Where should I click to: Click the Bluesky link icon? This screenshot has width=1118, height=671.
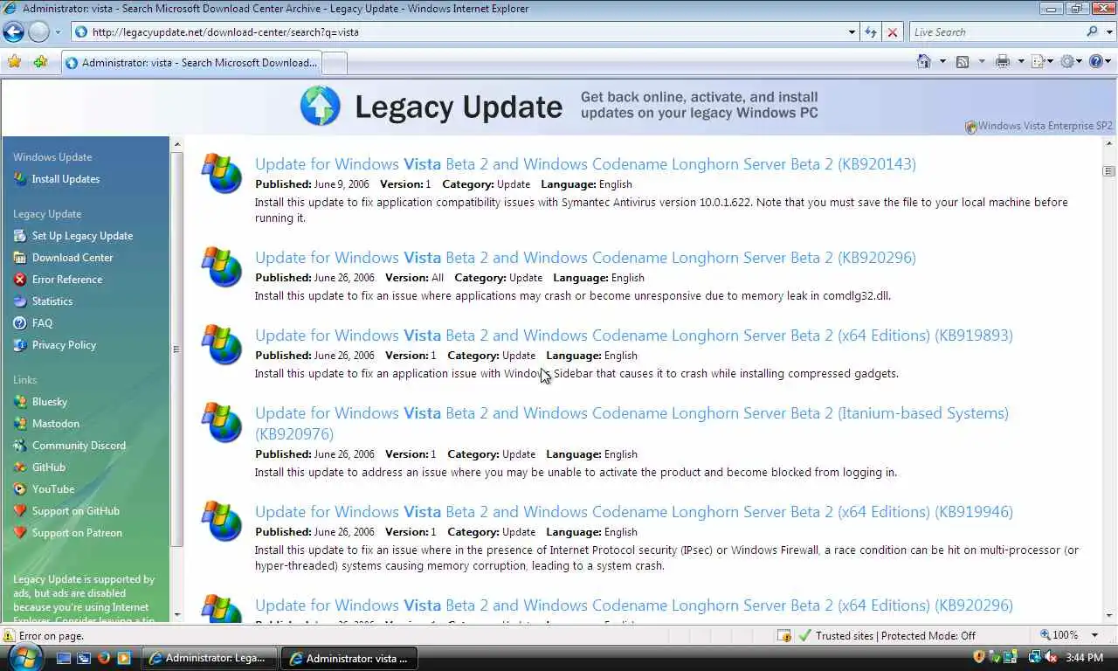pos(20,402)
